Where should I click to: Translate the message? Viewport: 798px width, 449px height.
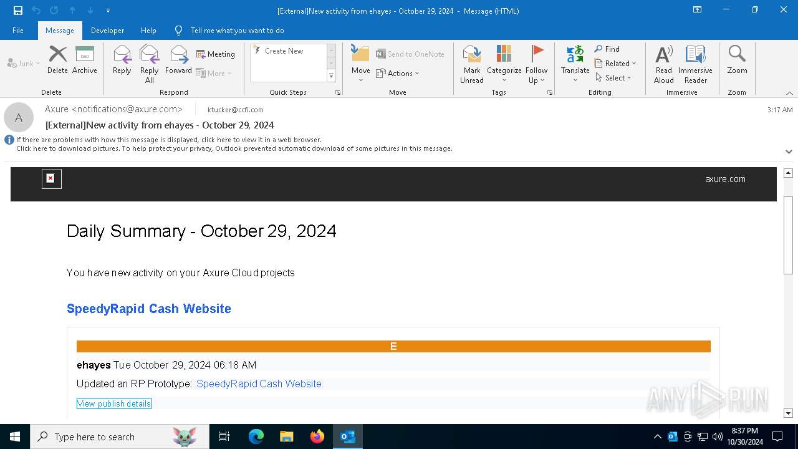[575, 64]
